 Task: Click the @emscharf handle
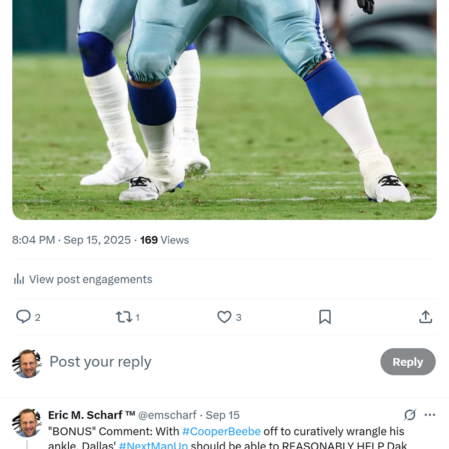point(167,415)
